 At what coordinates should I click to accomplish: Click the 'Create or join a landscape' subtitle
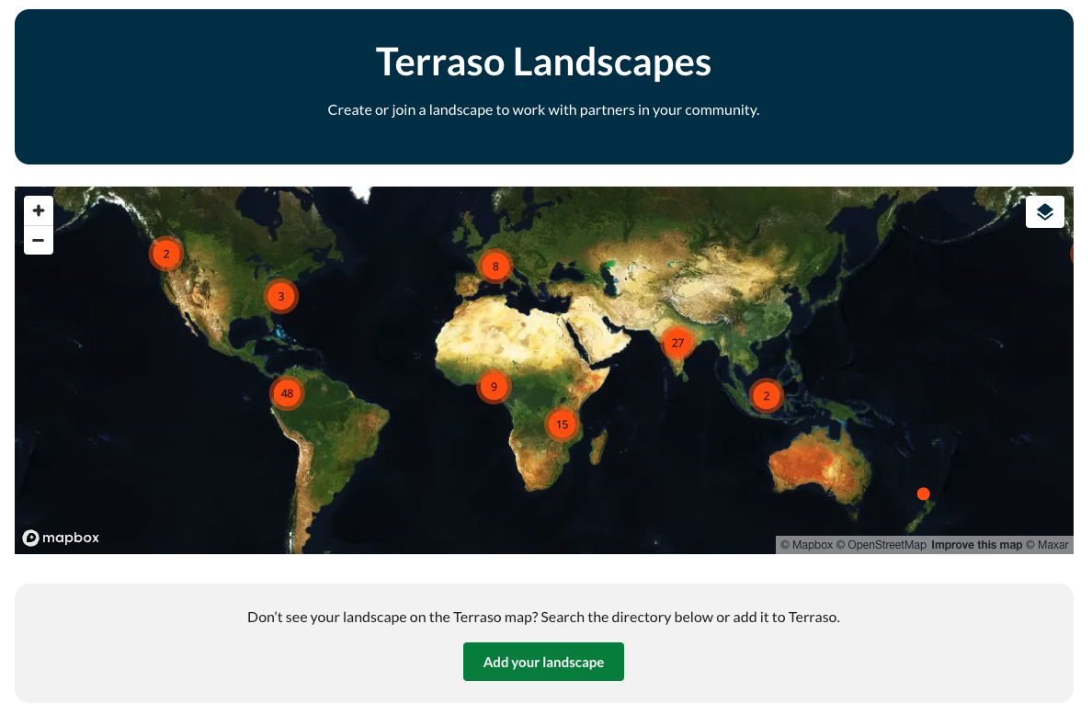543,110
